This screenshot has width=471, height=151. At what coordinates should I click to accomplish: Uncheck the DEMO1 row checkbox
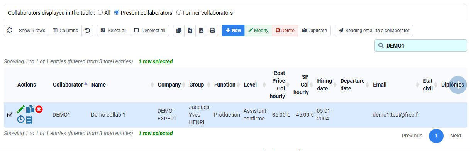(x=10, y=115)
